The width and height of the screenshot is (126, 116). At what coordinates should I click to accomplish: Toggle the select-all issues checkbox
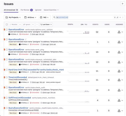click(x=7, y=24)
